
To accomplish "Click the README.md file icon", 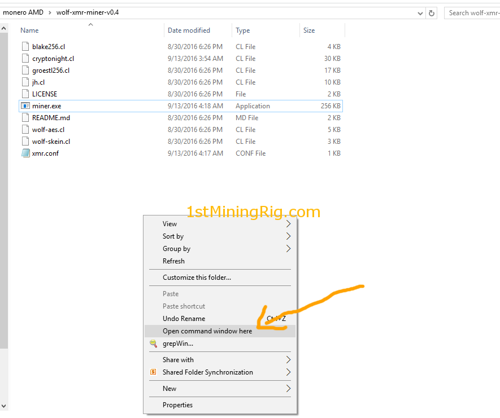I will coord(25,117).
